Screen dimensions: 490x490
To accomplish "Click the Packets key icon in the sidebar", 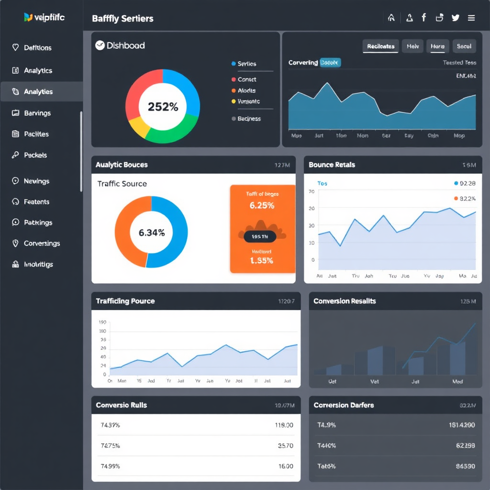I will tap(15, 155).
